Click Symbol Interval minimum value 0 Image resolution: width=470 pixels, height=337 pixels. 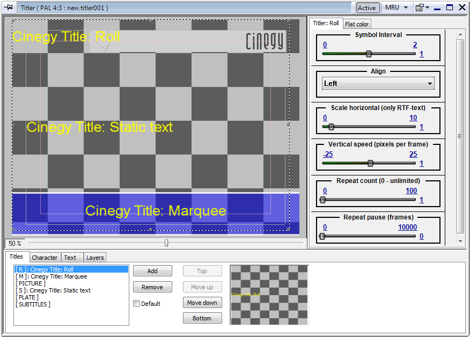coord(325,45)
